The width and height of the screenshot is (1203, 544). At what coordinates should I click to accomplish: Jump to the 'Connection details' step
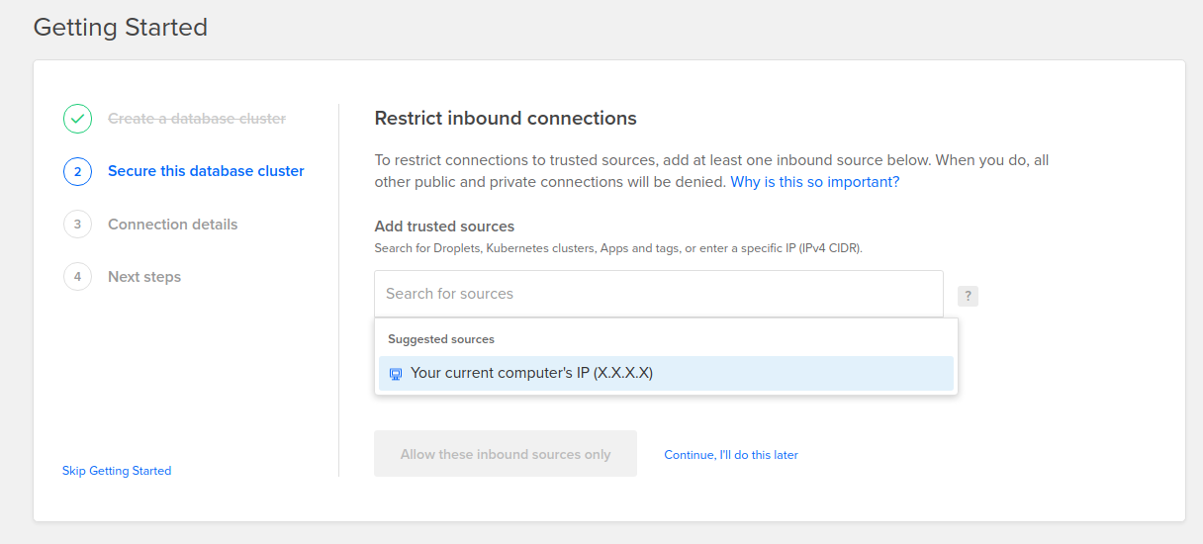coord(172,225)
